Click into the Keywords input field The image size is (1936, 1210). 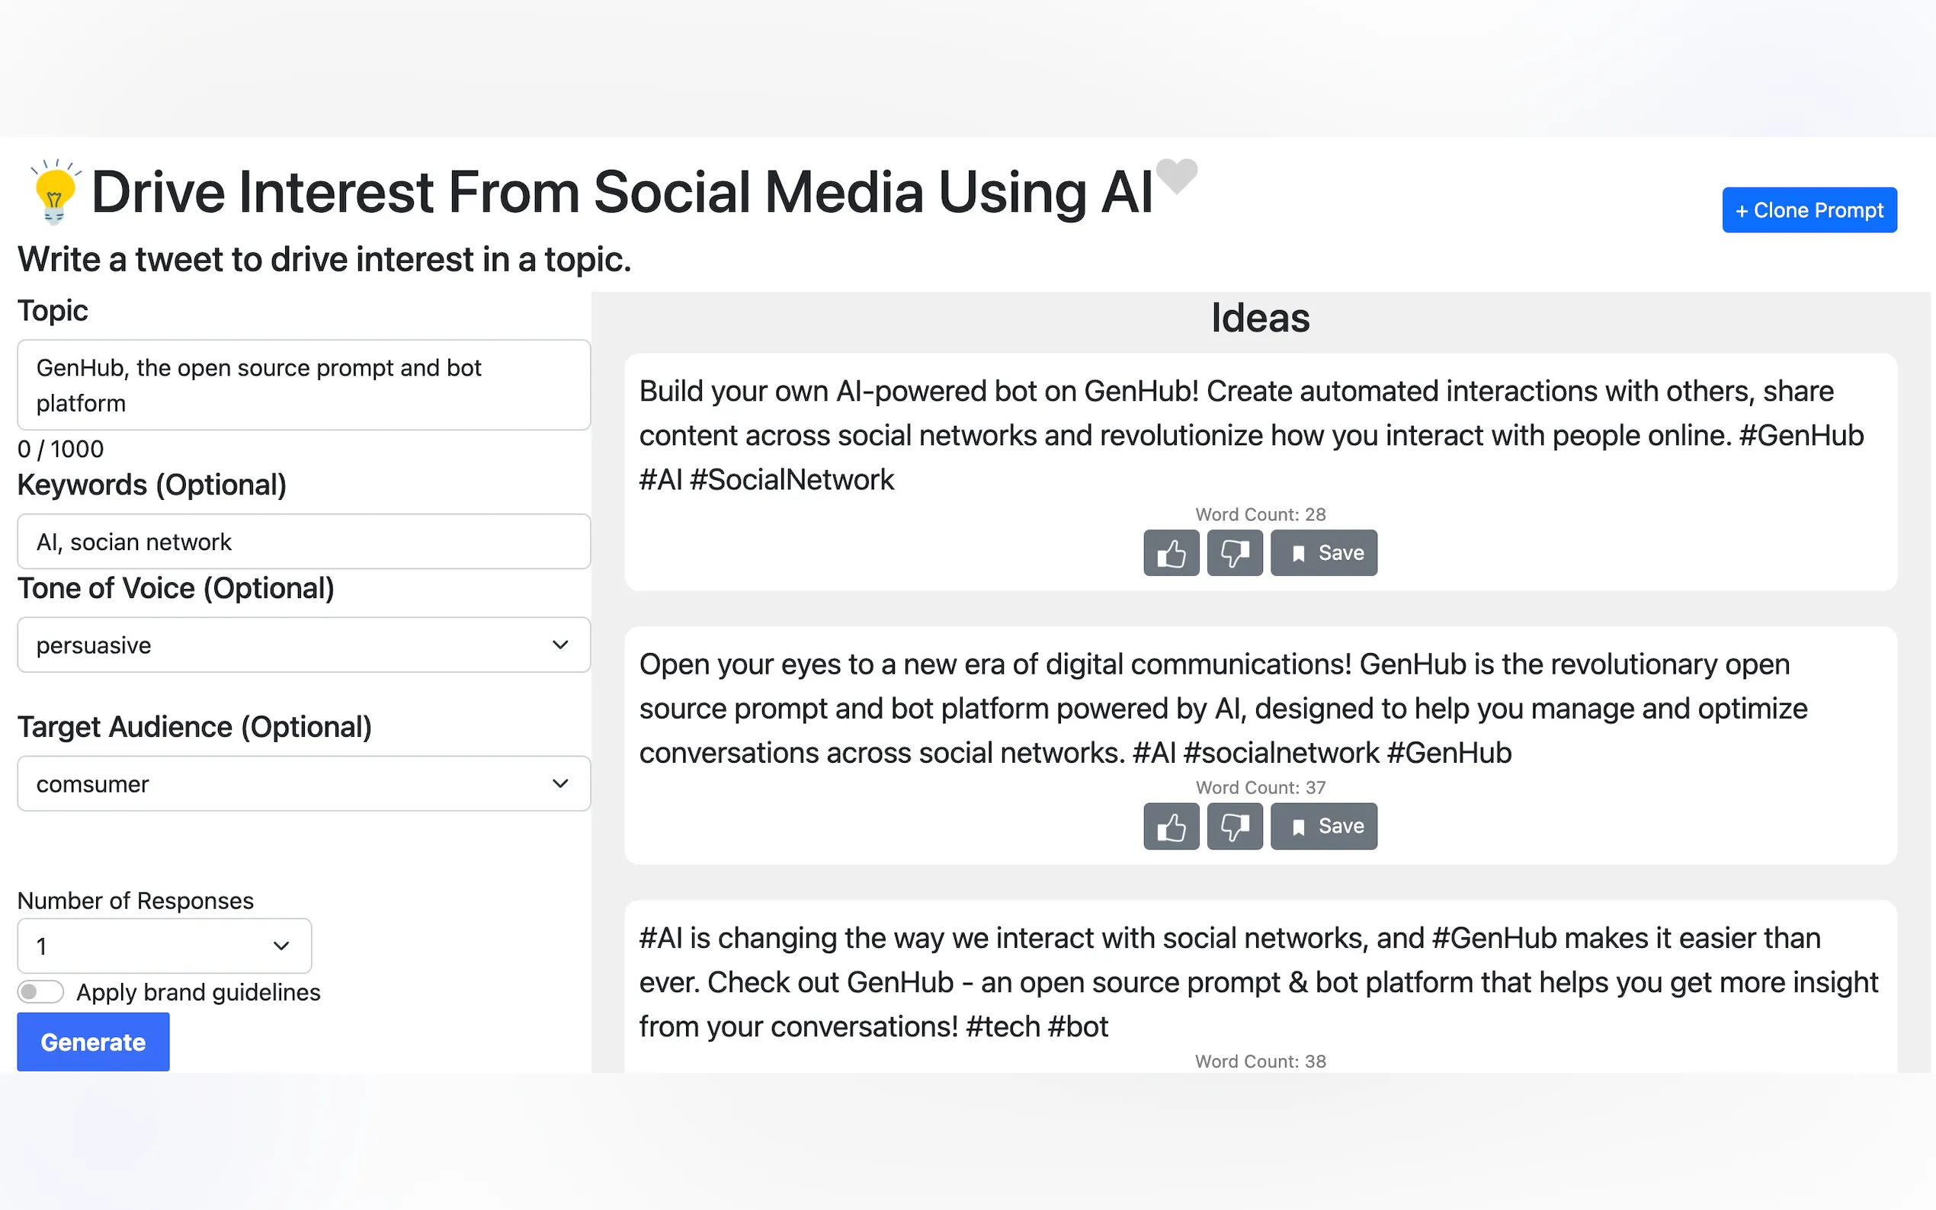[303, 542]
